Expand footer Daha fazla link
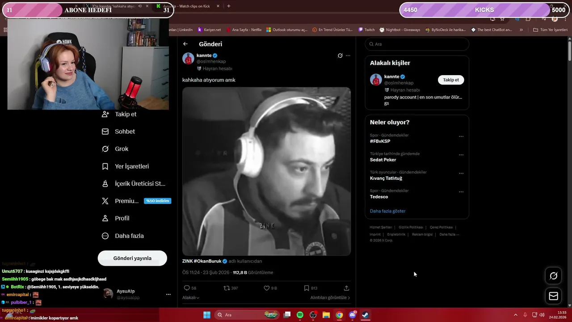 click(449, 234)
